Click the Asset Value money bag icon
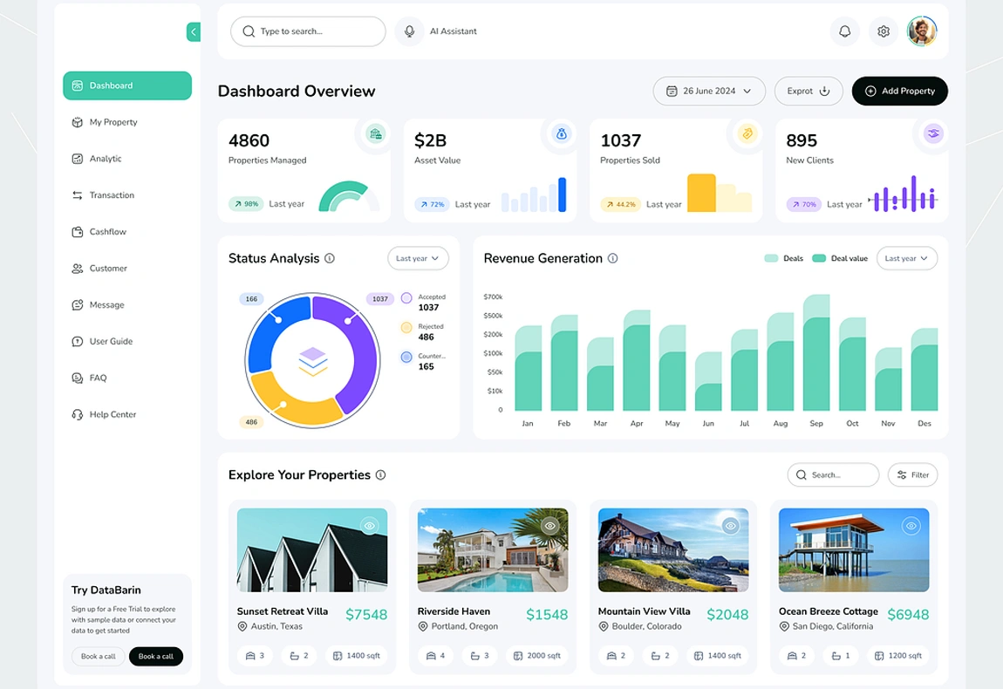This screenshot has height=689, width=1003. tap(561, 133)
